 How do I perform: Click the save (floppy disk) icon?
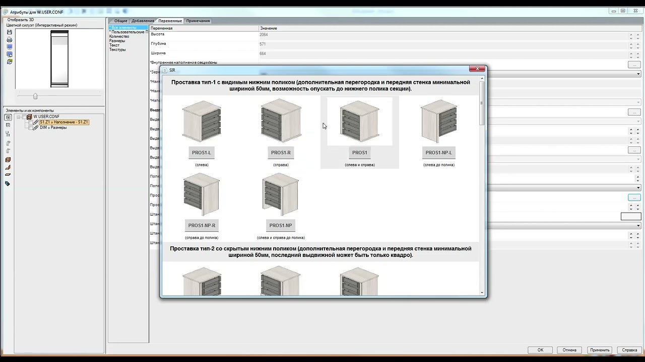[10, 32]
